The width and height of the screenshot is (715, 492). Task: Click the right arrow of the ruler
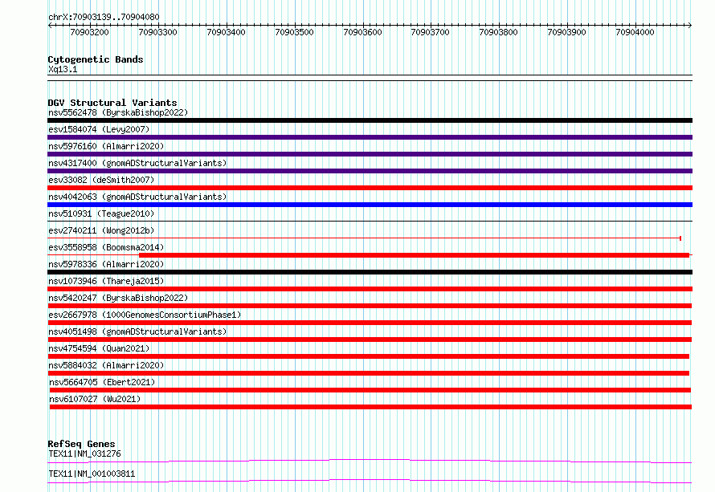[x=689, y=26]
